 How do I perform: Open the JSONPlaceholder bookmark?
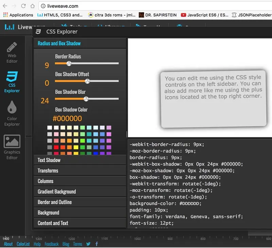coord(252,15)
